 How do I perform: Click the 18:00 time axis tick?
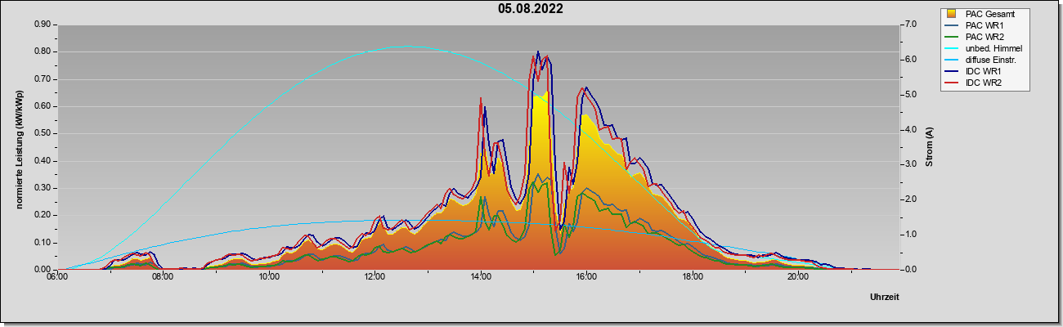pos(693,277)
